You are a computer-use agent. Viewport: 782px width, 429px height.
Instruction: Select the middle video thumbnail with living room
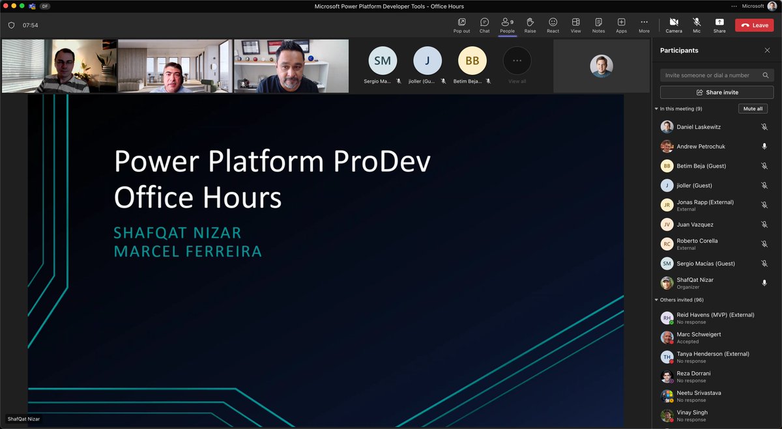[175, 66]
